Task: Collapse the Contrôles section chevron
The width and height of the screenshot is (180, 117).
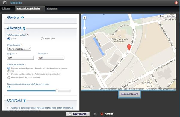Action: 25,101
